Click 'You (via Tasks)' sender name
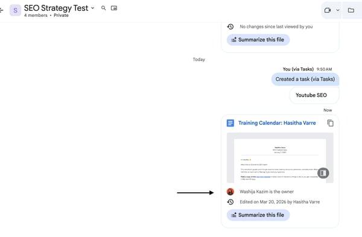 [298, 69]
